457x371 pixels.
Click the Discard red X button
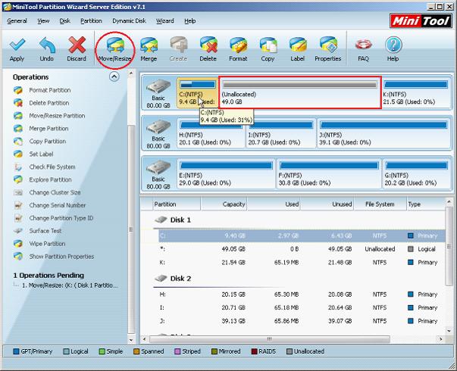tap(77, 49)
